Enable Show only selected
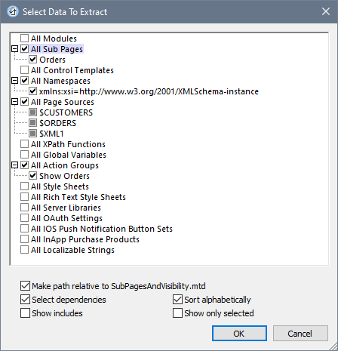Image resolution: width=338 pixels, height=351 pixels. [x=177, y=313]
